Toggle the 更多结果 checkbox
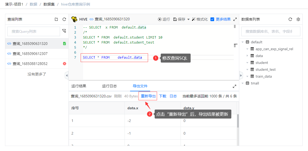Screen dimensions: 308x151 [212, 19]
